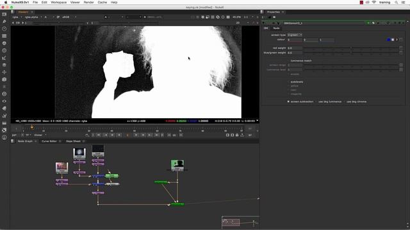Open the Global frame range dropdown
Screen dimensions: 410x230
[x=40, y=135]
